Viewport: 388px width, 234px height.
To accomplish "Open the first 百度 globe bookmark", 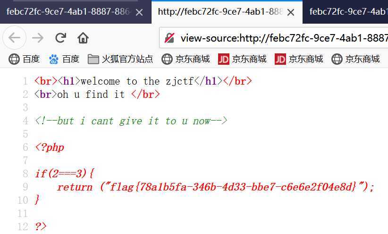I will coord(24,59).
